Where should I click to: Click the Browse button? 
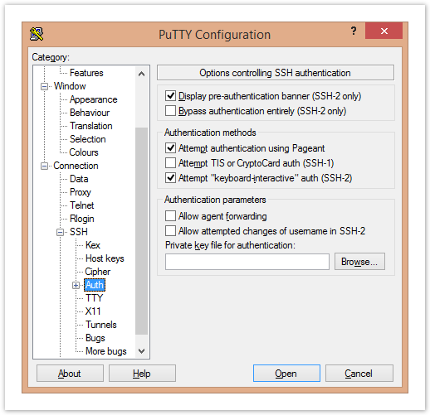[359, 262]
